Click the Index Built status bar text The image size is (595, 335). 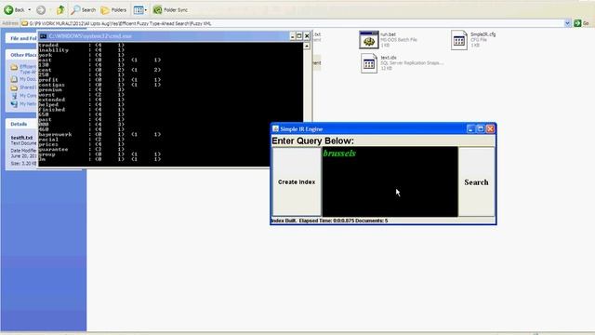(x=329, y=221)
